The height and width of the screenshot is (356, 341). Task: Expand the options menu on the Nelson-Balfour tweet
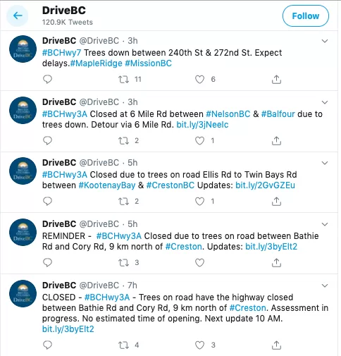[x=325, y=102]
